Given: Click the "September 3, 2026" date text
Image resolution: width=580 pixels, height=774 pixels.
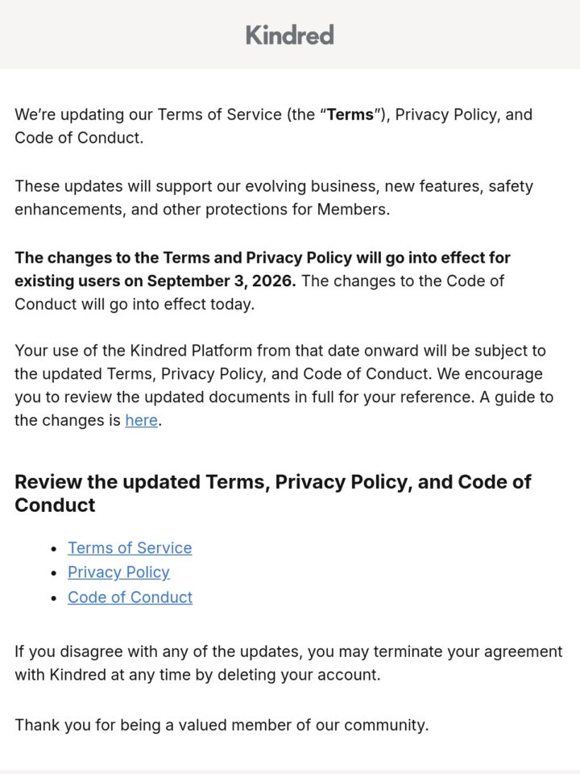Looking at the screenshot, I should (x=222, y=281).
